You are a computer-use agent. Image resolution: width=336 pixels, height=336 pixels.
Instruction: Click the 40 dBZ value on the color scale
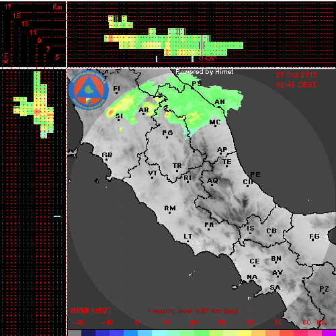click(x=249, y=323)
